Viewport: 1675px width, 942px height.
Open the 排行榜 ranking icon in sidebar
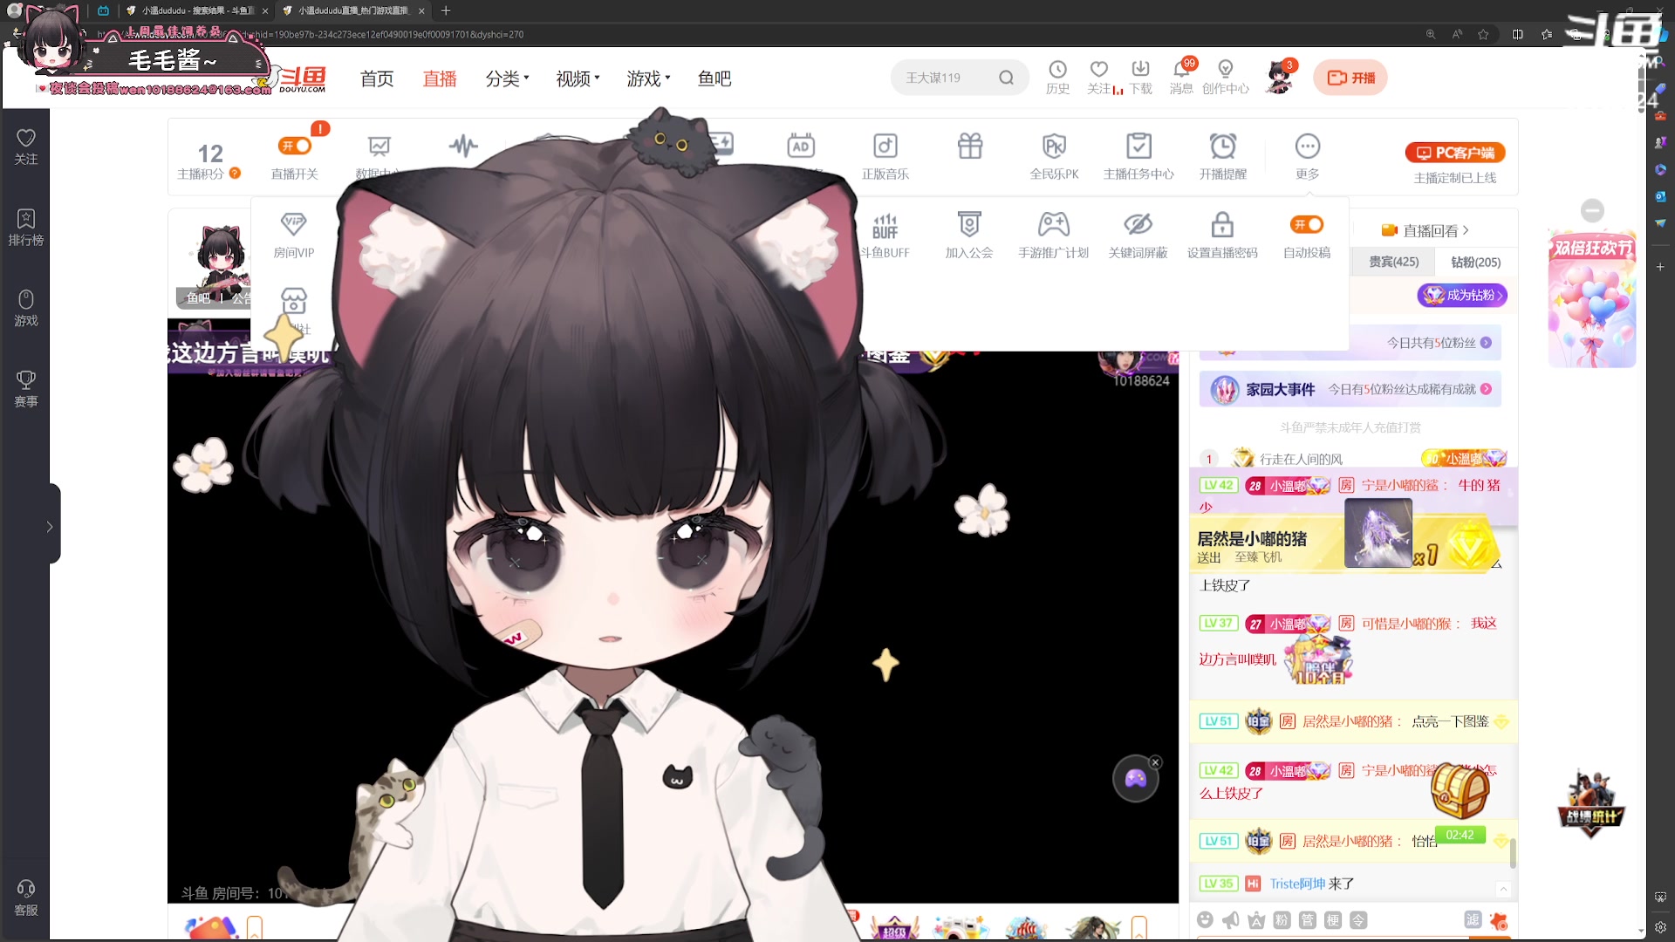click(26, 227)
